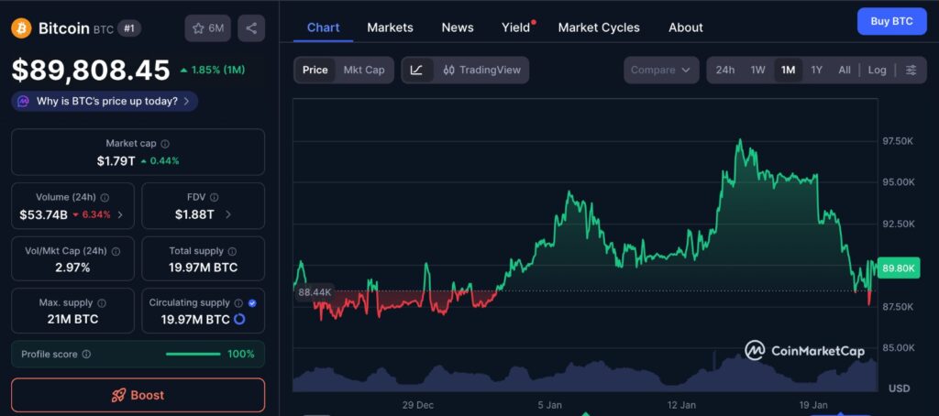Select the line chart icon
The height and width of the screenshot is (416, 939).
pyautogui.click(x=417, y=70)
